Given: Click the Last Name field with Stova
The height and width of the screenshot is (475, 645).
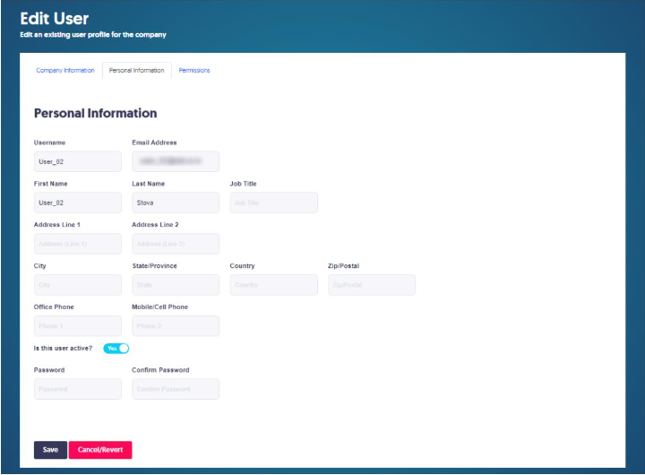Looking at the screenshot, I should (176, 203).
